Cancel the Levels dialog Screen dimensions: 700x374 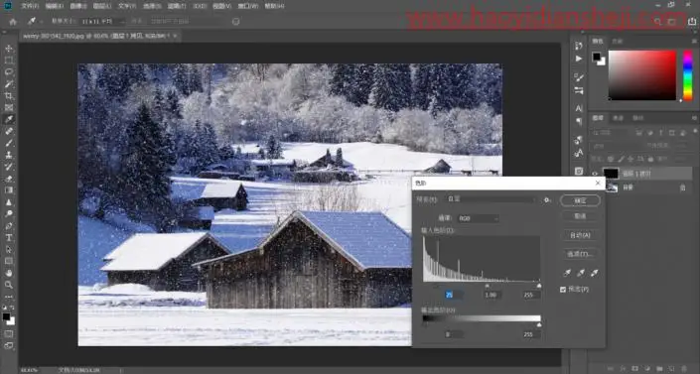tap(581, 216)
